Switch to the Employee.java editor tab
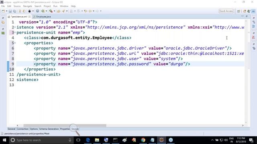Image resolution: width=257 pixels, height=144 pixels. [42, 17]
